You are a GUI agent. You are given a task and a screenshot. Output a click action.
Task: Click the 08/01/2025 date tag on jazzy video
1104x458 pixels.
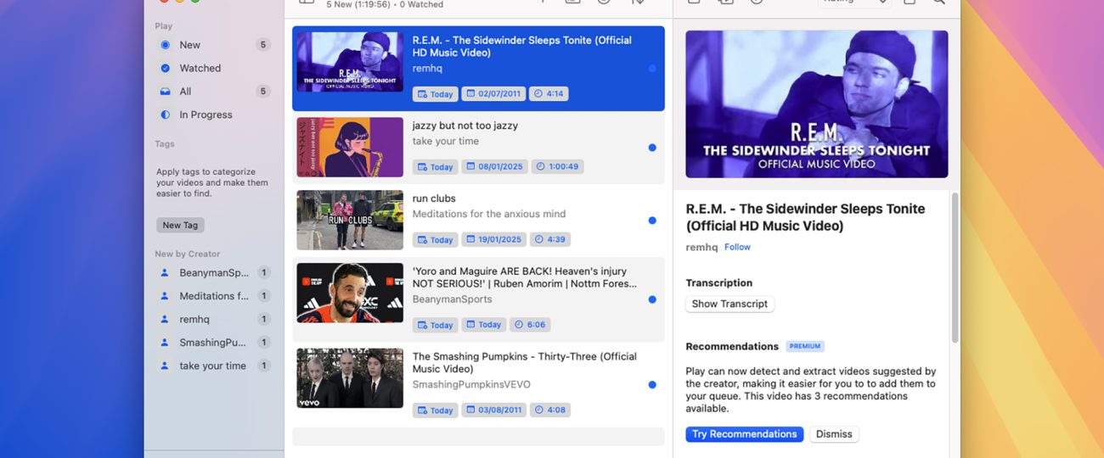tap(494, 167)
